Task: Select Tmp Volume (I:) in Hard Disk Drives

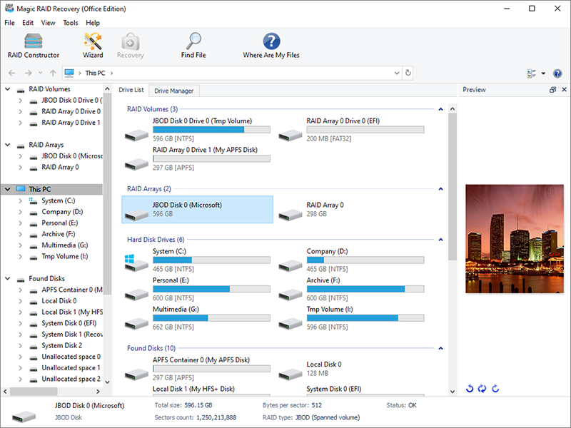Action: (x=351, y=318)
